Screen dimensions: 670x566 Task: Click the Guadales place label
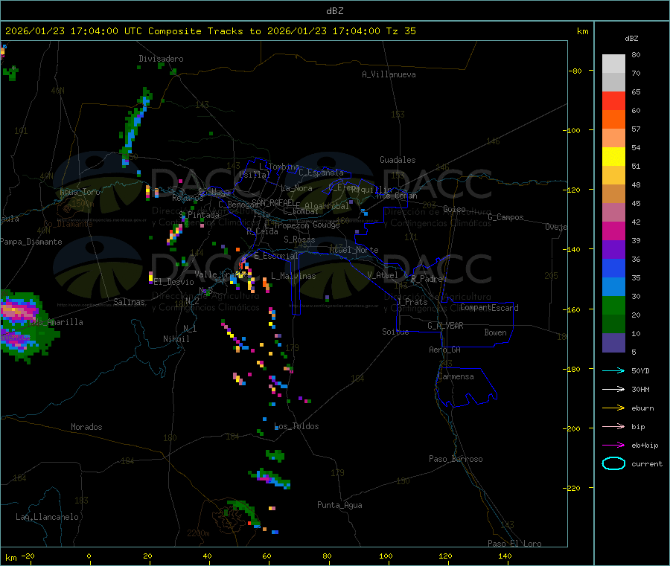pos(398,160)
